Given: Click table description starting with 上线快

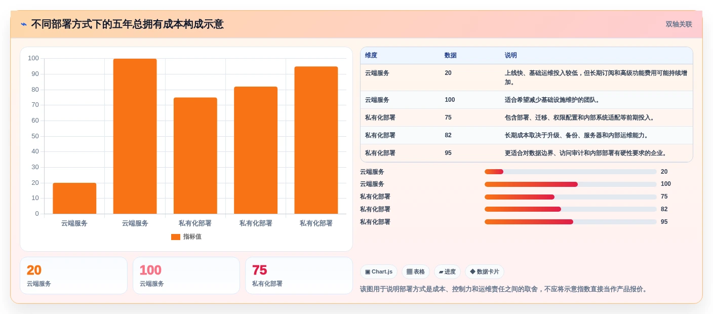Looking at the screenshot, I should [596, 77].
